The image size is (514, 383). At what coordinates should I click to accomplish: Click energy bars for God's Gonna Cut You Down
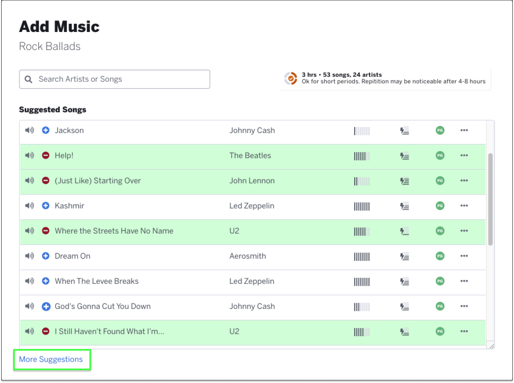click(362, 307)
